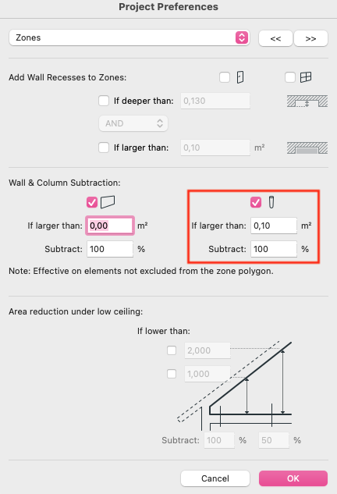Click the OK button
Screen dimensions: 337x494
pyautogui.click(x=293, y=478)
